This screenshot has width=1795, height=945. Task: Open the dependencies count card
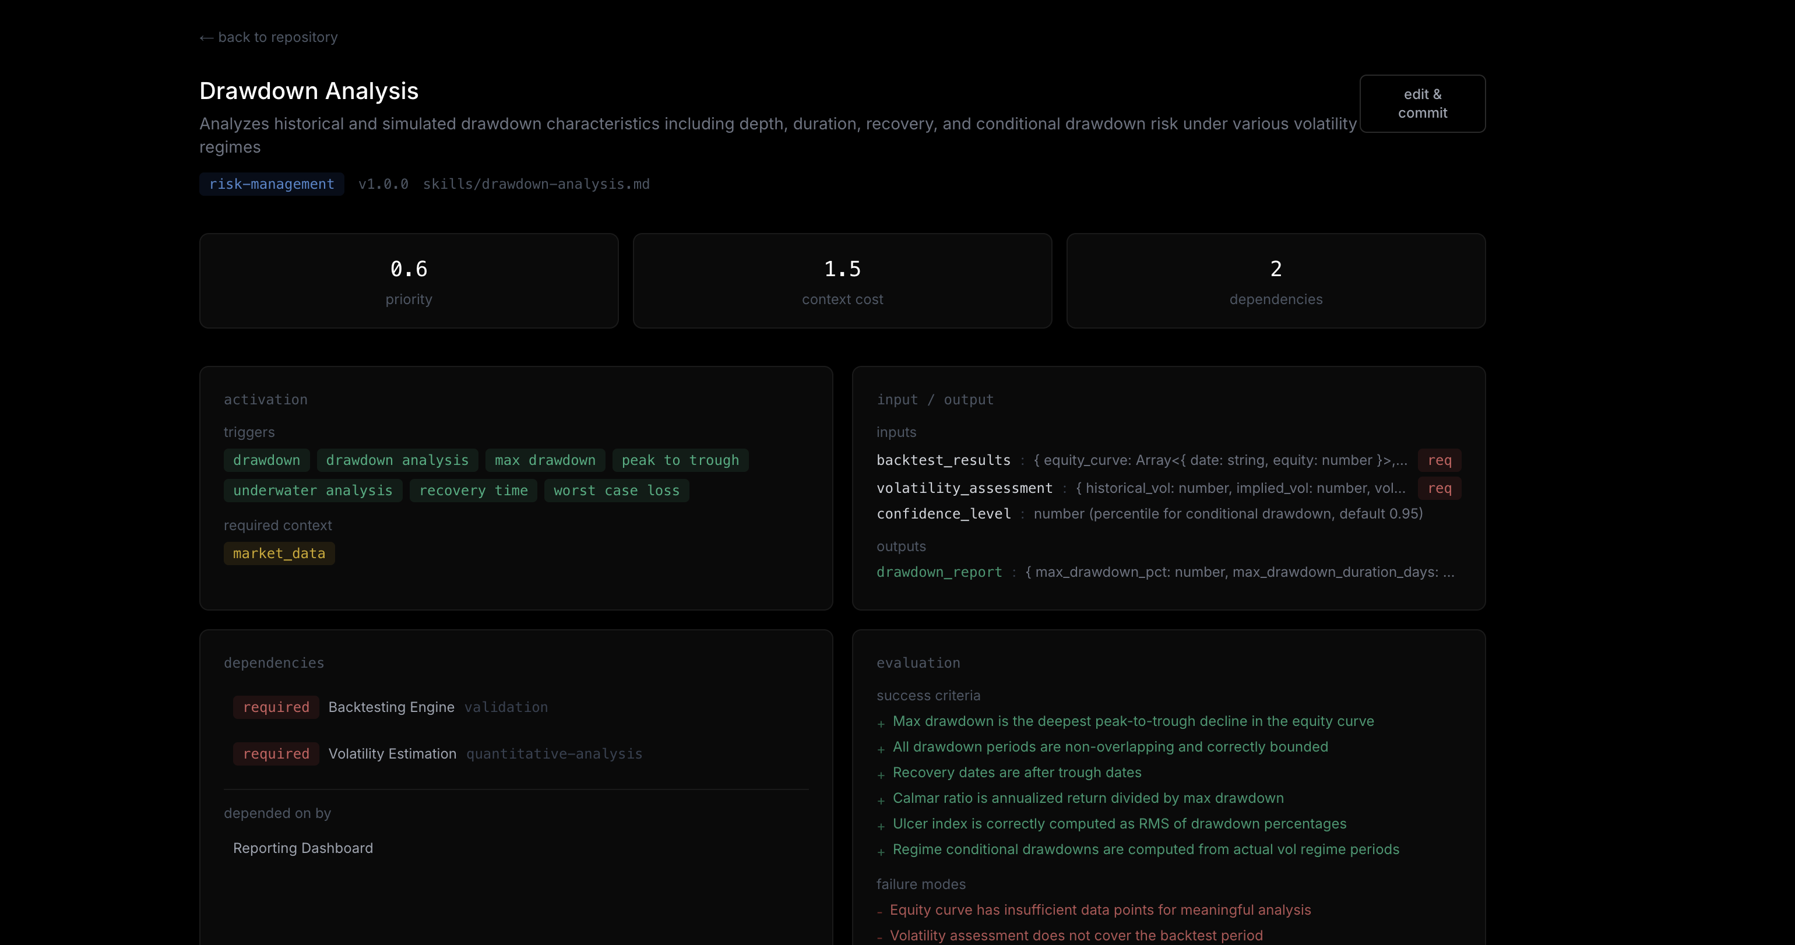[1275, 281]
